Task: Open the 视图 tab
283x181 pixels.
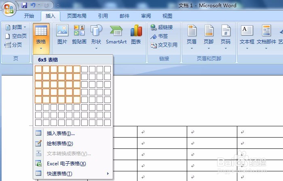Action: point(167,16)
